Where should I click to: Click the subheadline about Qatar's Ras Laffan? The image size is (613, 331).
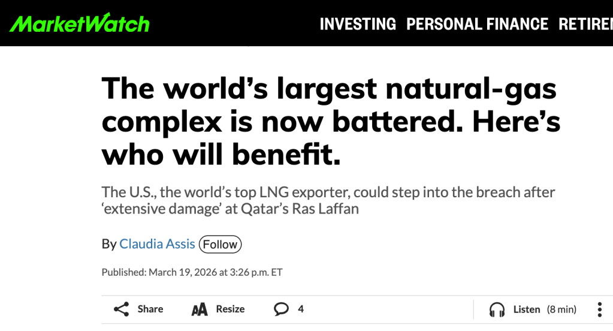pos(328,201)
